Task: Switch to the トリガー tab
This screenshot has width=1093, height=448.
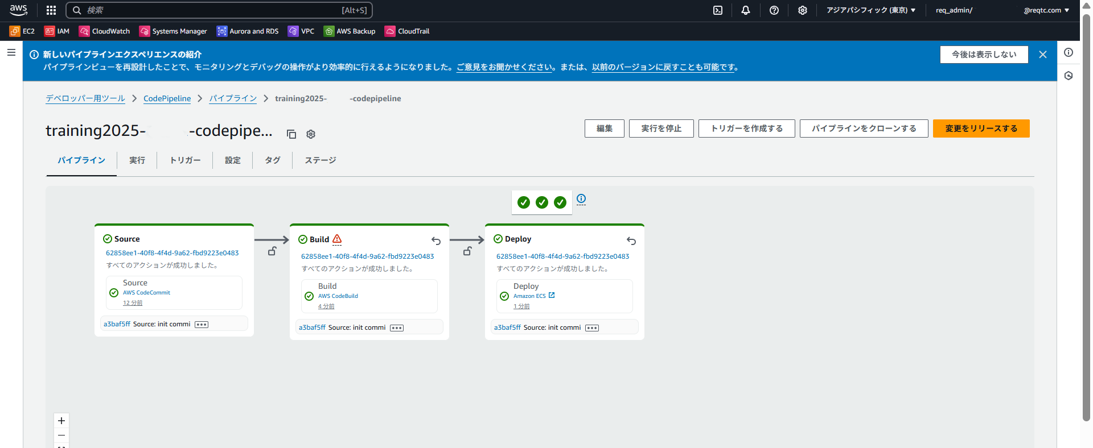Action: [x=185, y=160]
